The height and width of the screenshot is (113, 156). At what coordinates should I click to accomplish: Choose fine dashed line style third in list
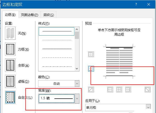tap(57, 49)
